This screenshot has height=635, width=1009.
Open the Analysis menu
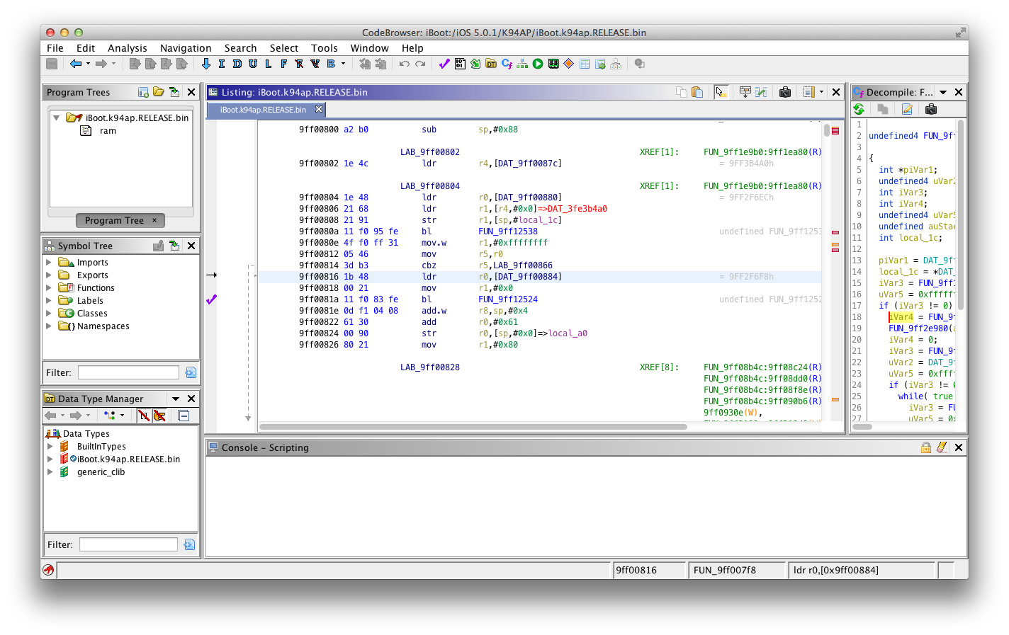click(128, 48)
